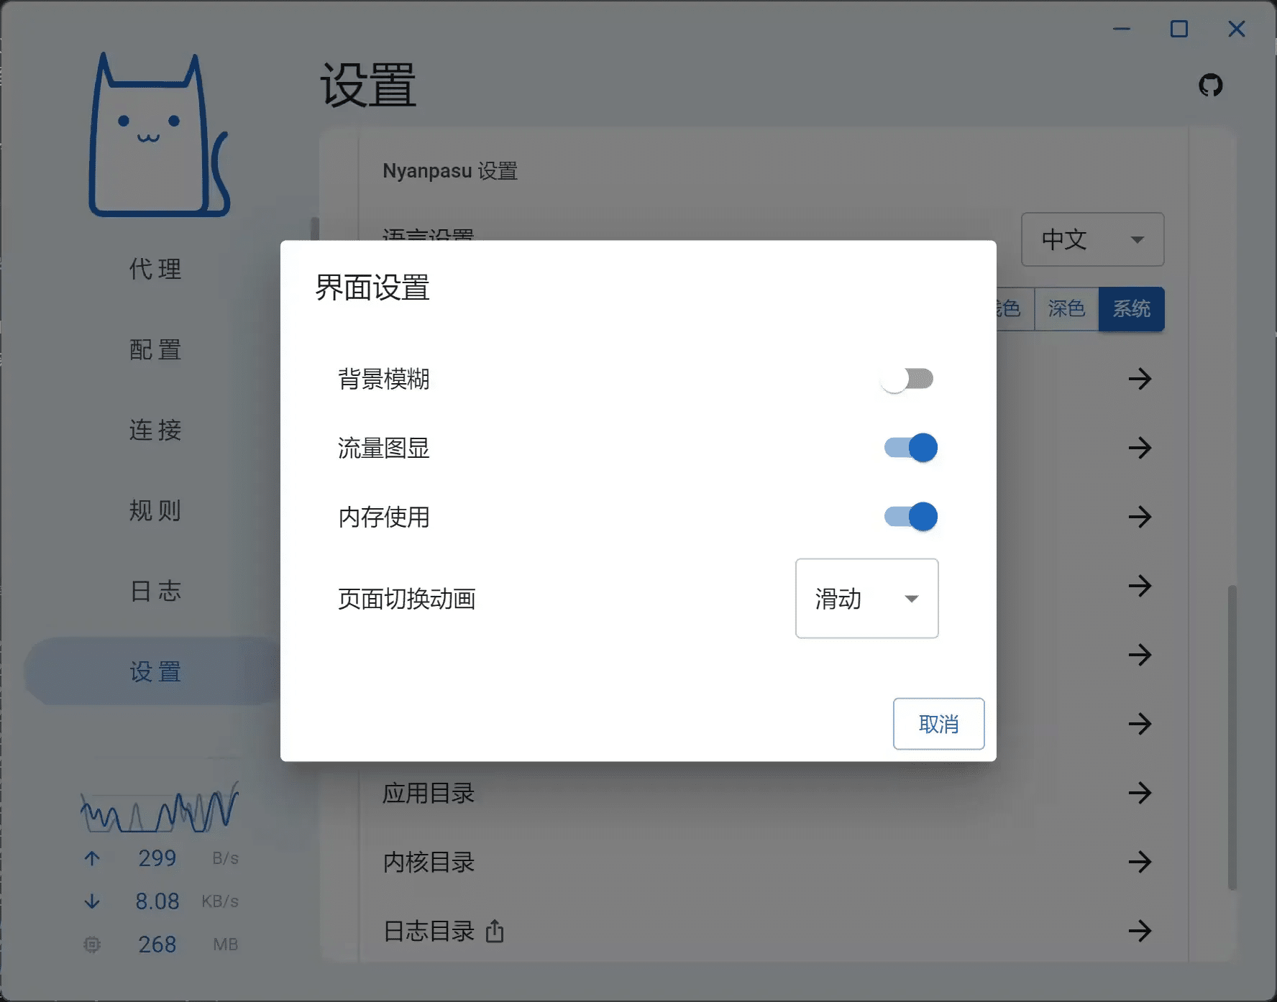
Task: Click the arrow next to 应用目录
Action: click(1140, 793)
